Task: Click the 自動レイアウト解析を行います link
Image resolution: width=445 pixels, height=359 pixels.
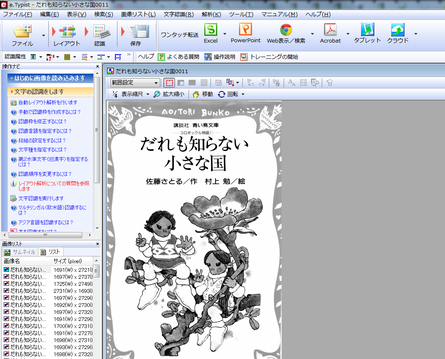Action: point(48,103)
